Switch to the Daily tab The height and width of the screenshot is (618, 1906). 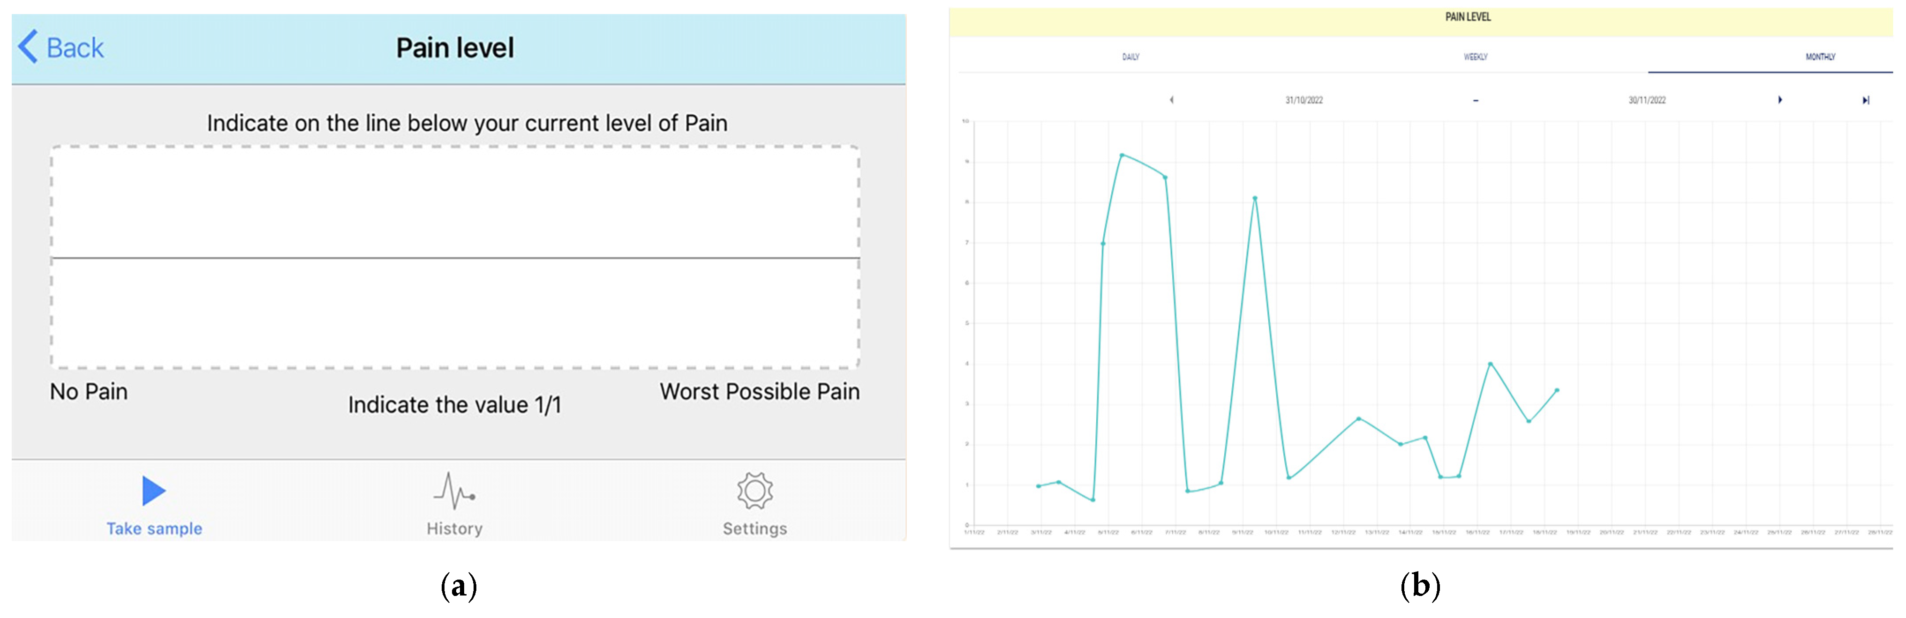[x=1130, y=57]
